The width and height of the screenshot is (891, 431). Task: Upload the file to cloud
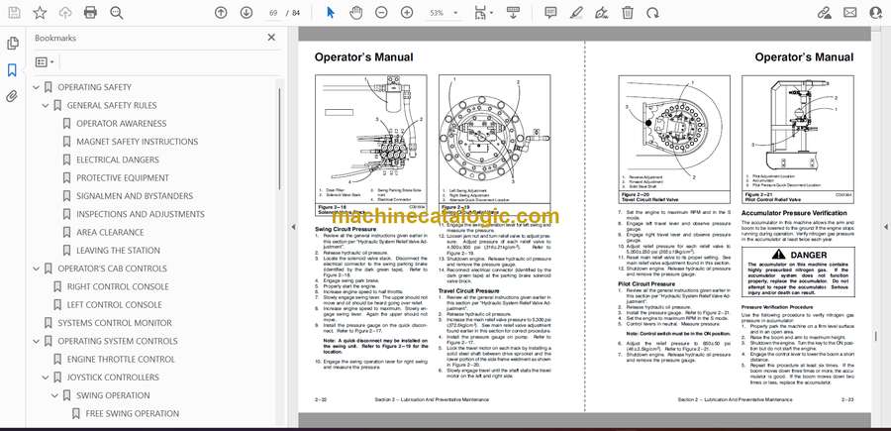tap(65, 13)
